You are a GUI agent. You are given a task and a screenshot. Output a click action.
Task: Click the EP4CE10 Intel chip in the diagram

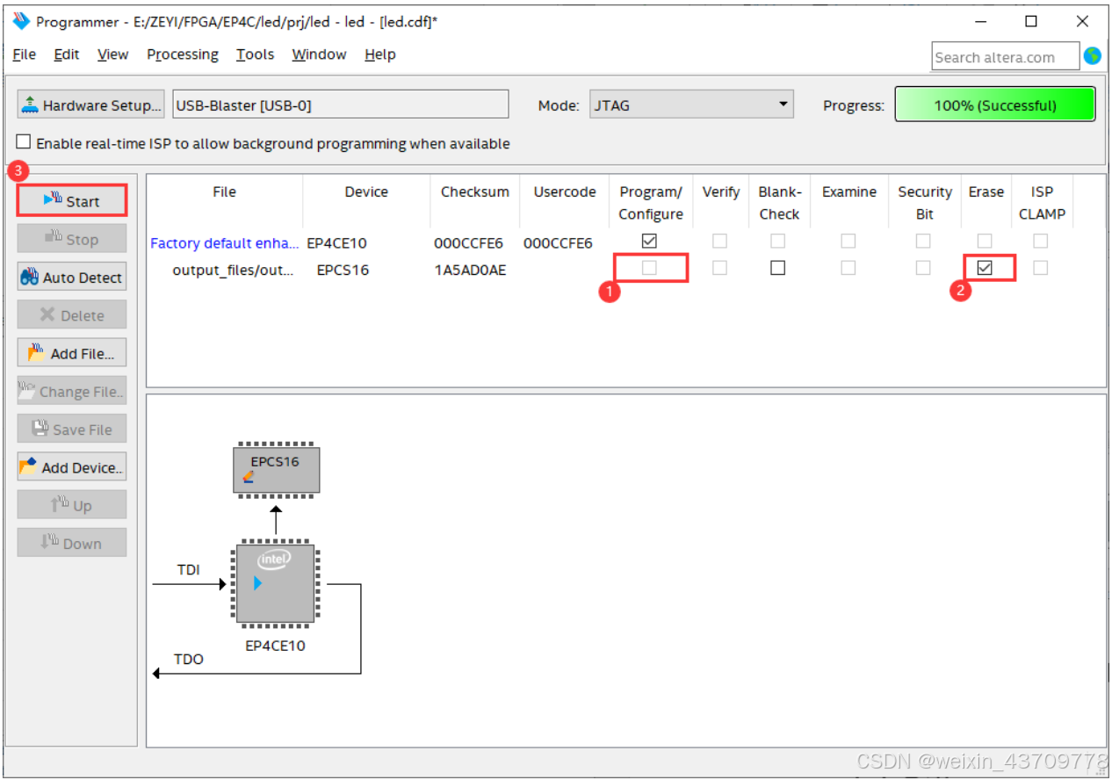click(x=276, y=585)
